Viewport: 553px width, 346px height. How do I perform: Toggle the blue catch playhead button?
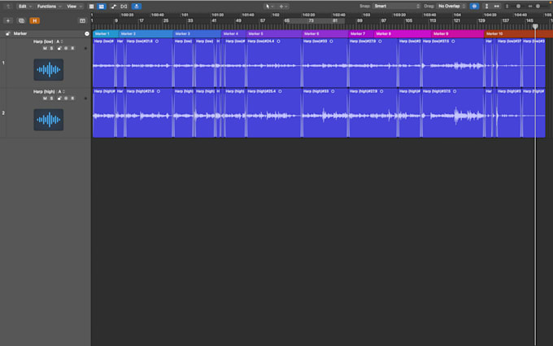137,7
